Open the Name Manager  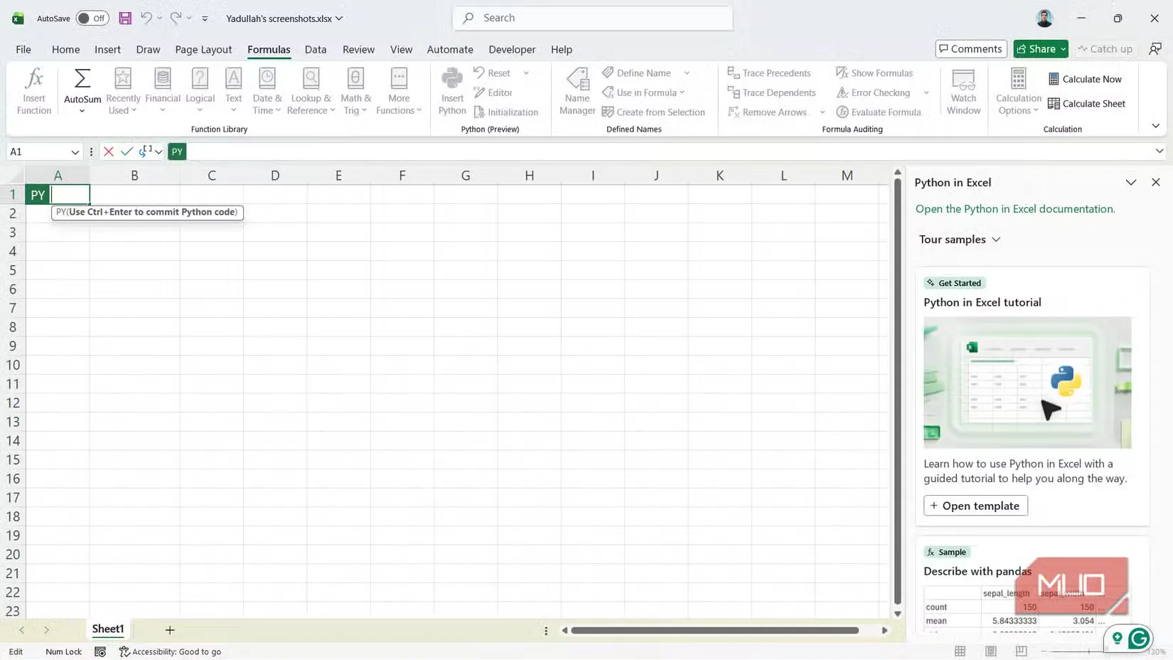[x=577, y=90]
